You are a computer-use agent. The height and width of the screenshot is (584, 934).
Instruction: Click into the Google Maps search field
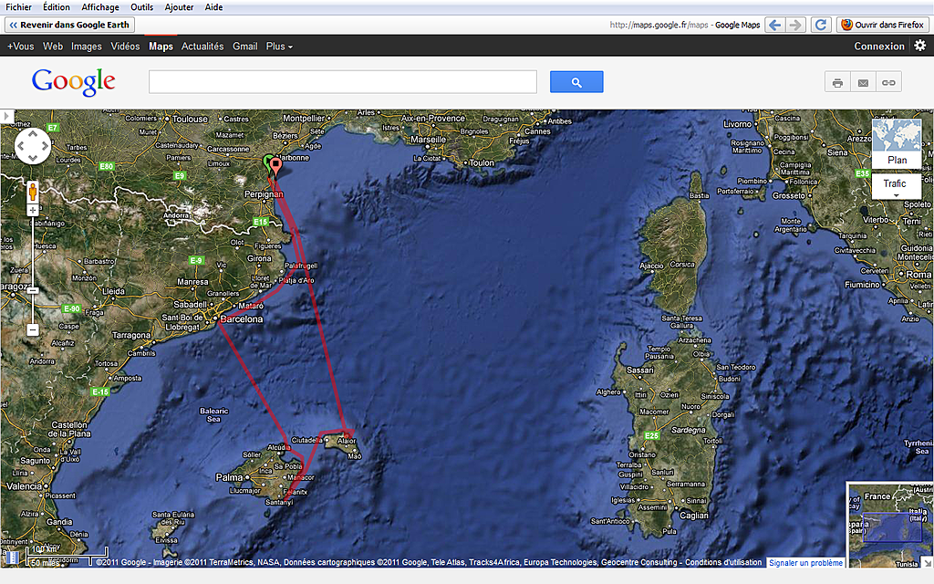(343, 81)
